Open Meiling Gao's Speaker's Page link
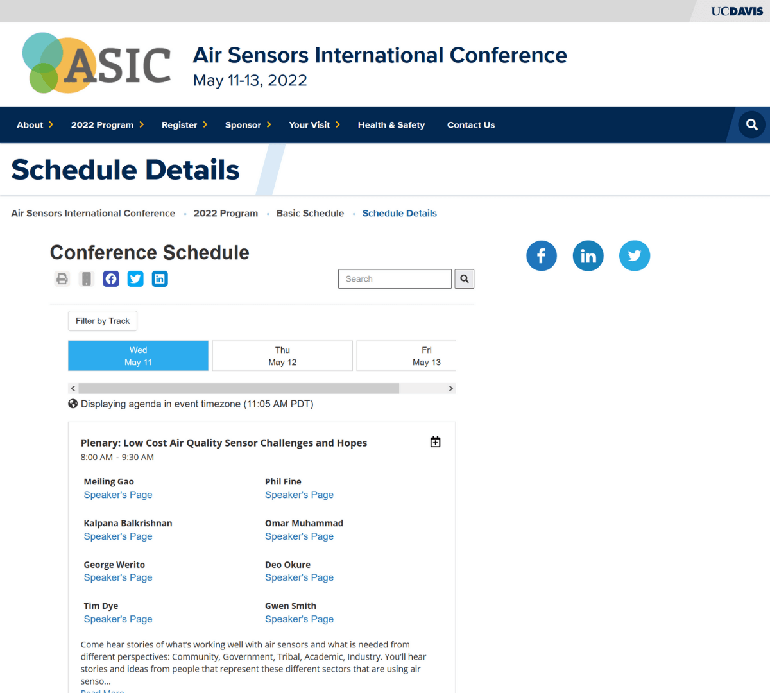This screenshot has width=770, height=693. (118, 495)
